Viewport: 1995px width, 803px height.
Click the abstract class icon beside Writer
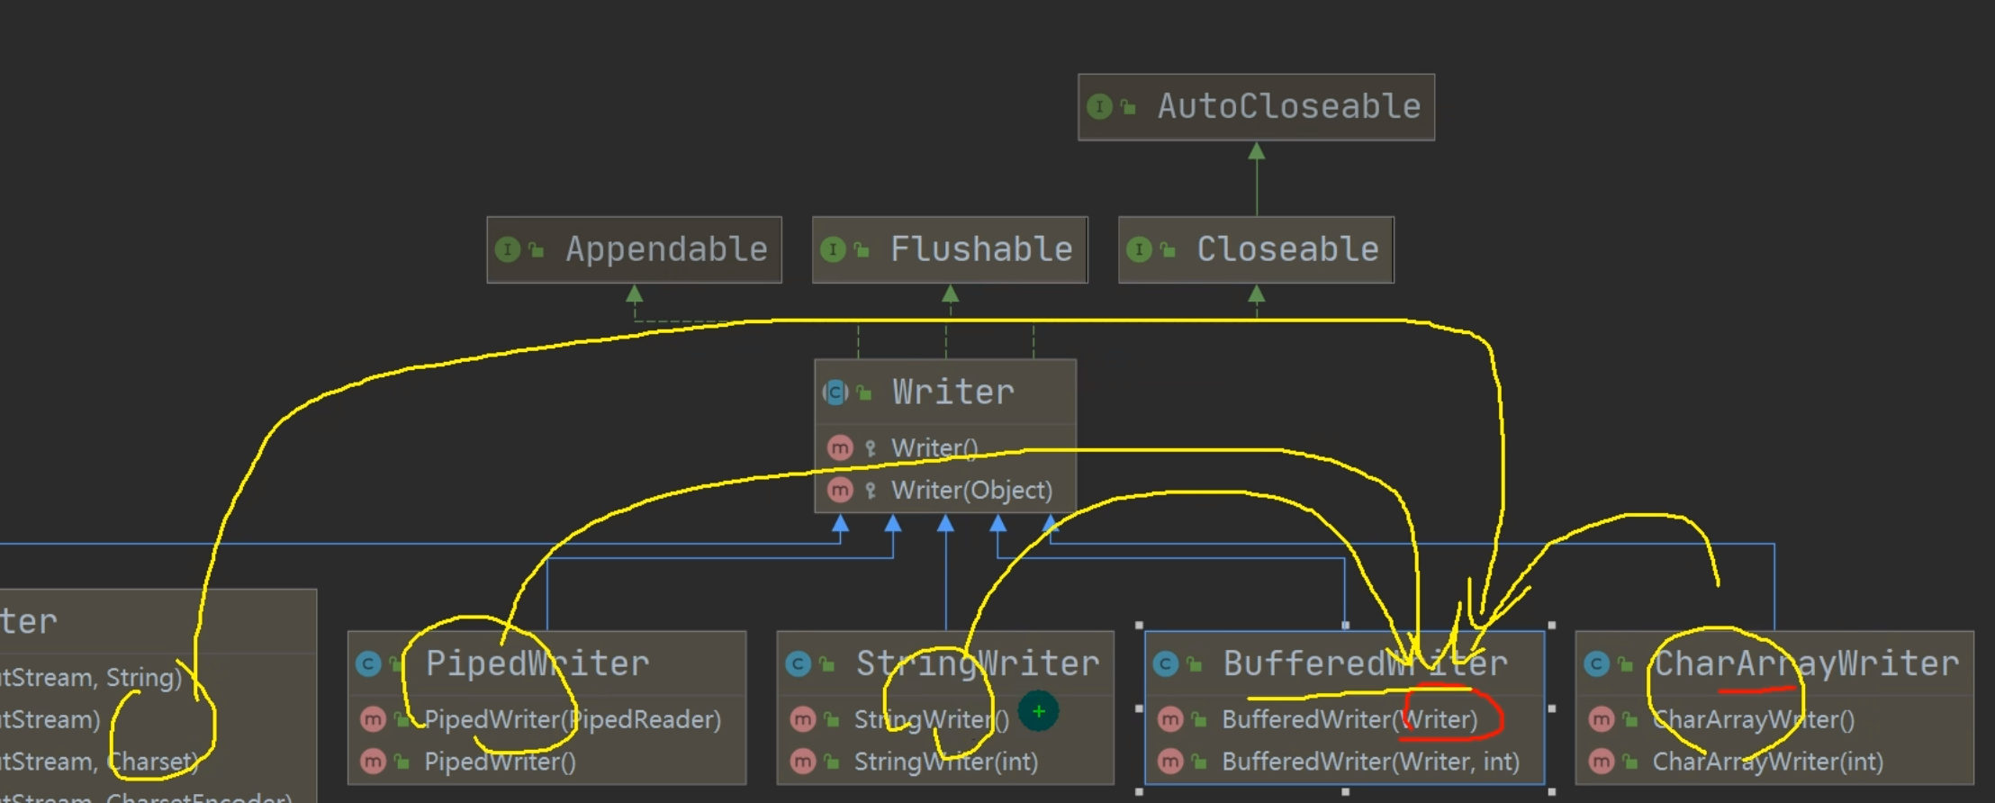[x=835, y=392]
